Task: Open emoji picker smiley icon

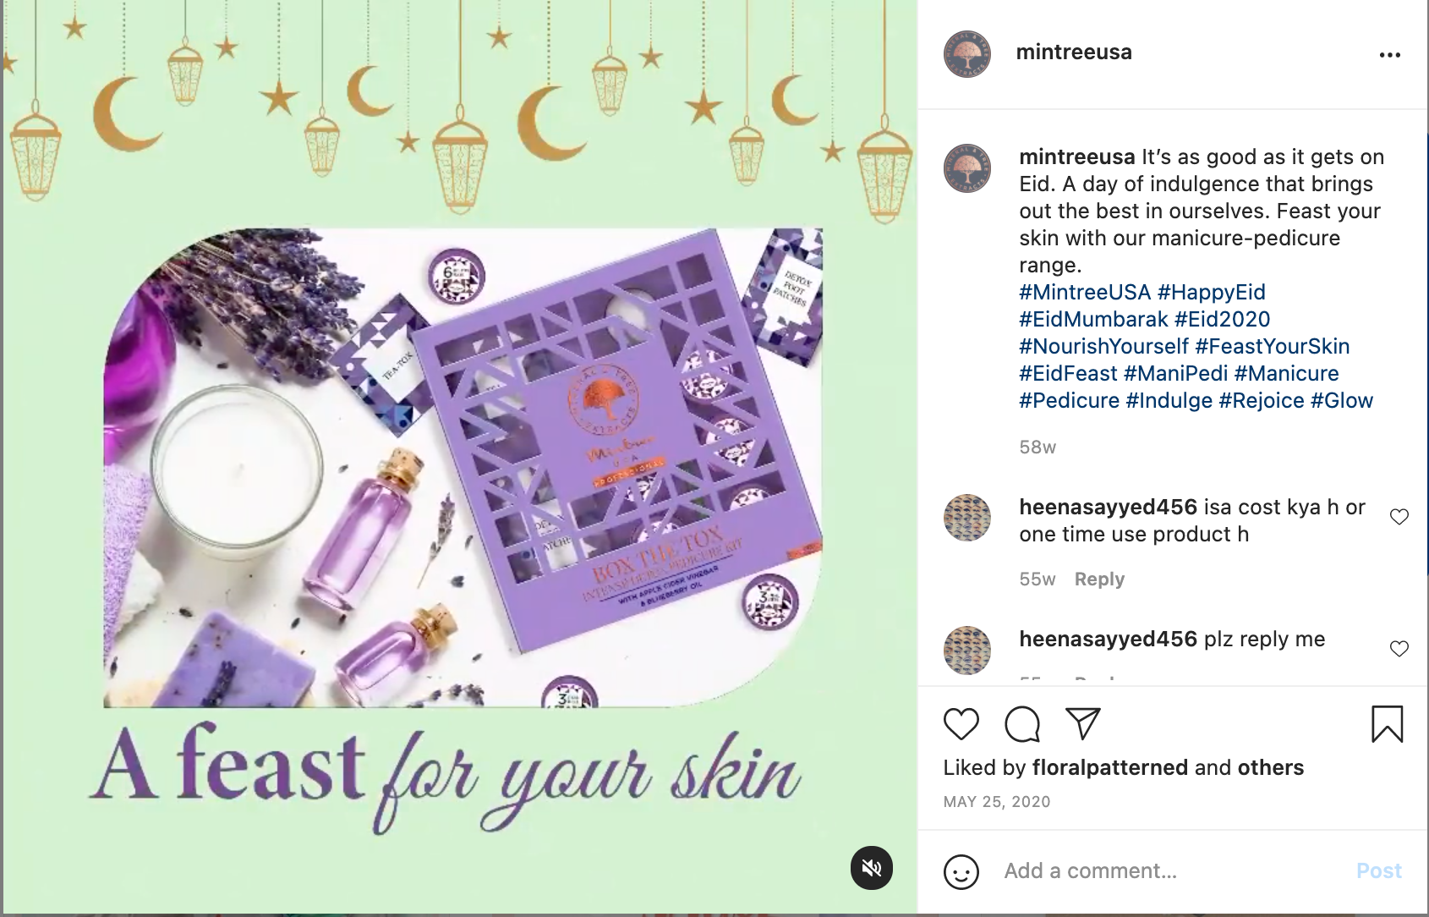Action: 961,871
